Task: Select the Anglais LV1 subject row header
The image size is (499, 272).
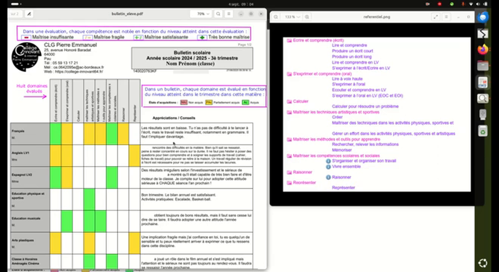Action: (30, 156)
